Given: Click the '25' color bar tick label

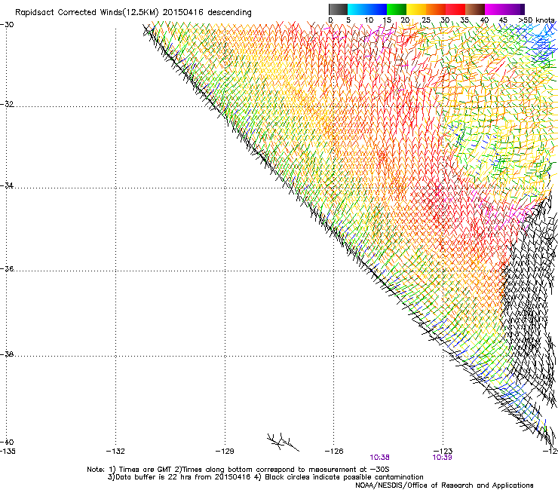Looking at the screenshot, I should 426,20.
